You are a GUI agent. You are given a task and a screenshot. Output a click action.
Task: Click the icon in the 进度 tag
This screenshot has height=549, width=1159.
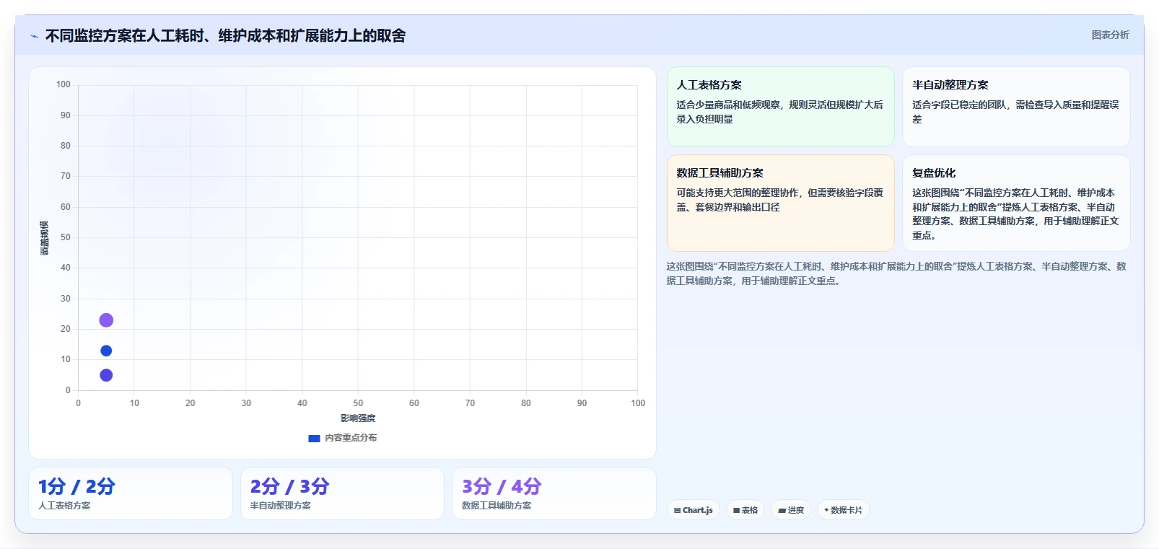[x=782, y=510]
